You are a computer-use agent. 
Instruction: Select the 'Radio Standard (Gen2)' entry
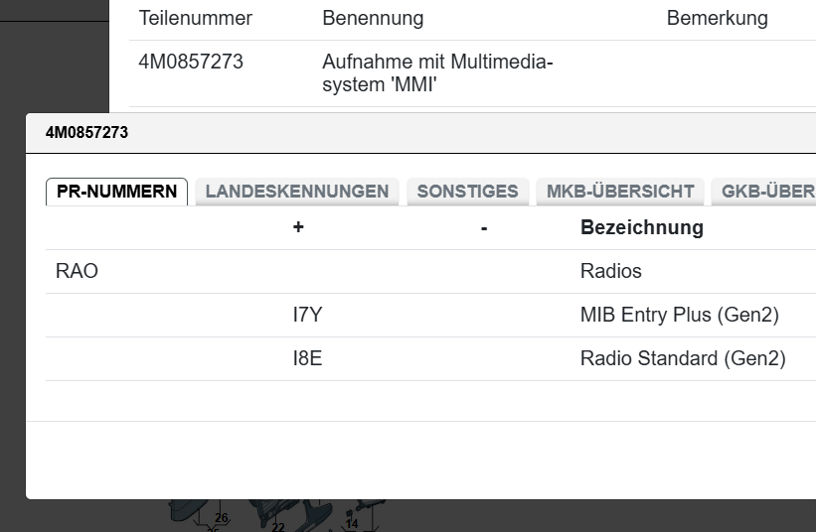point(683,358)
